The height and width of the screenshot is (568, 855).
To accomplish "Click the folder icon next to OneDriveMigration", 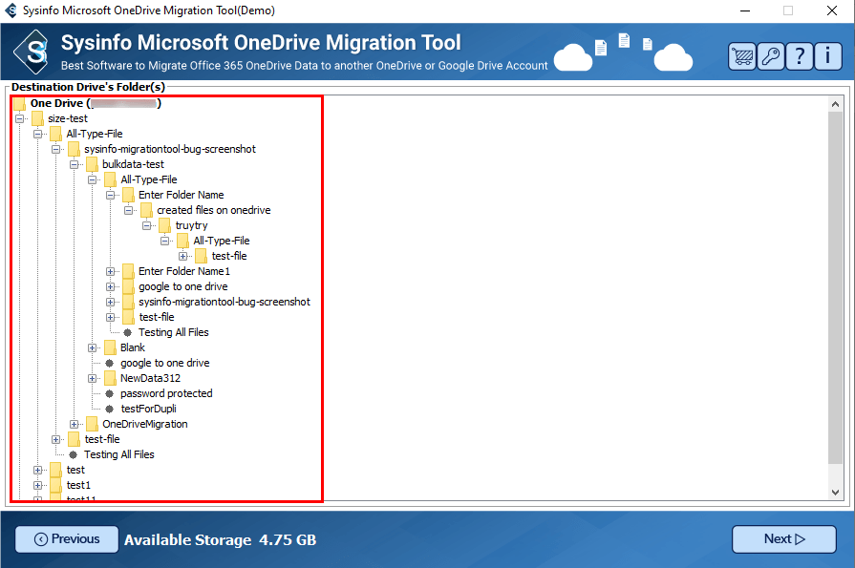I will point(93,424).
